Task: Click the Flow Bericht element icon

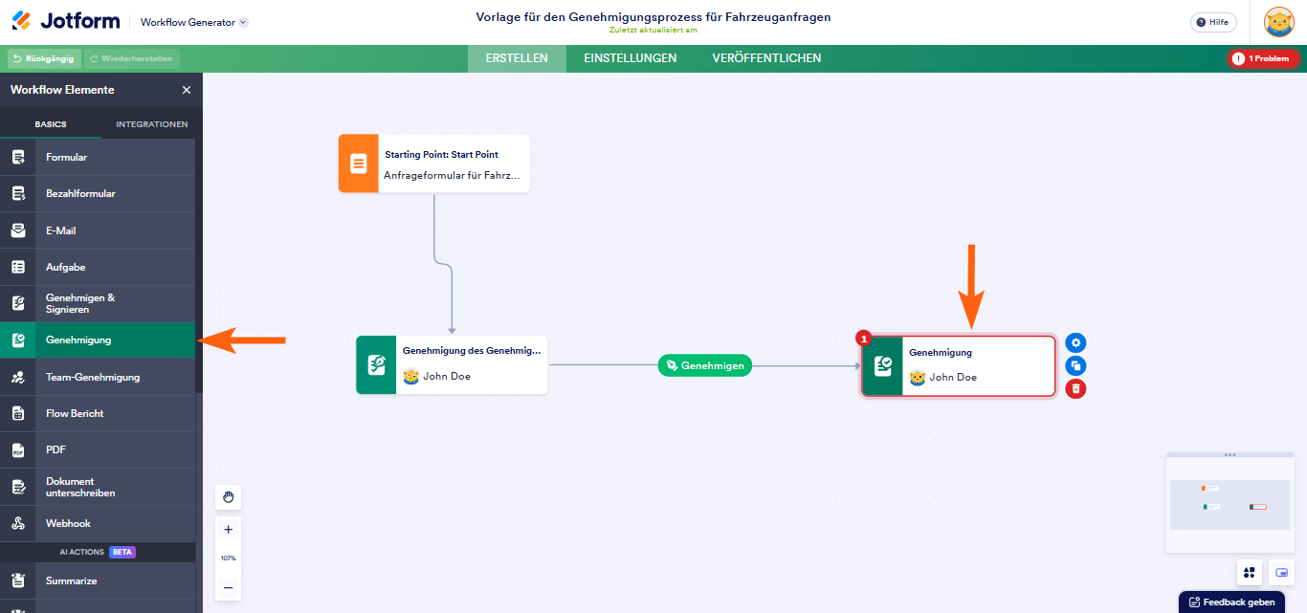Action: click(18, 413)
